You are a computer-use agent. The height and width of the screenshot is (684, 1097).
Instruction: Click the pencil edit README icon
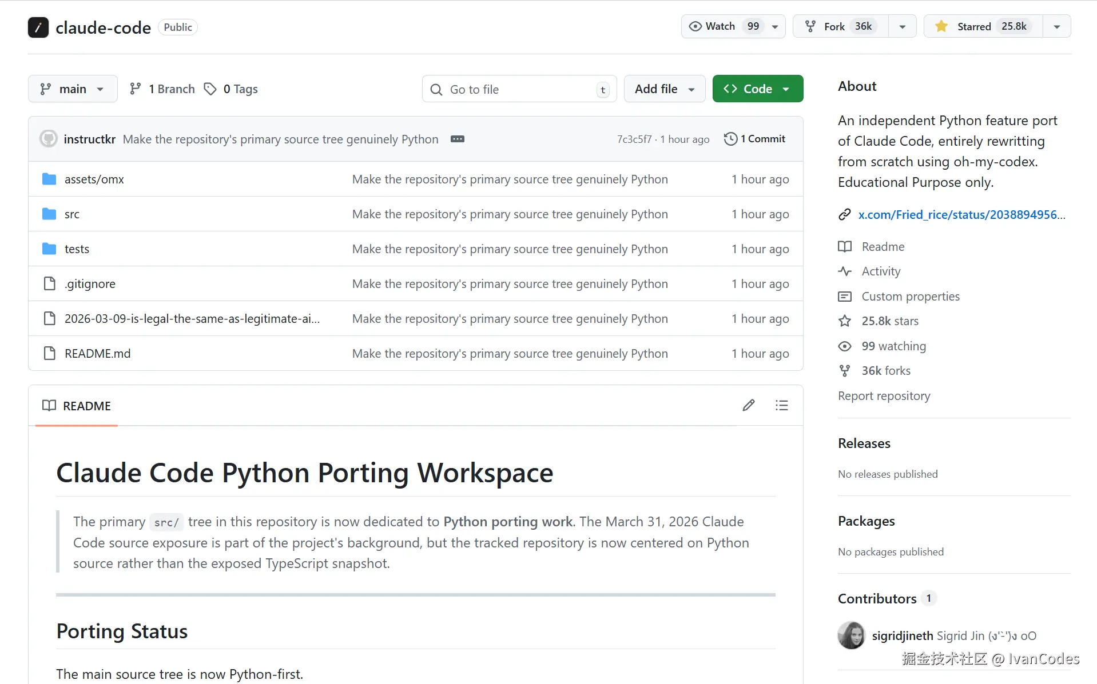[x=748, y=406]
